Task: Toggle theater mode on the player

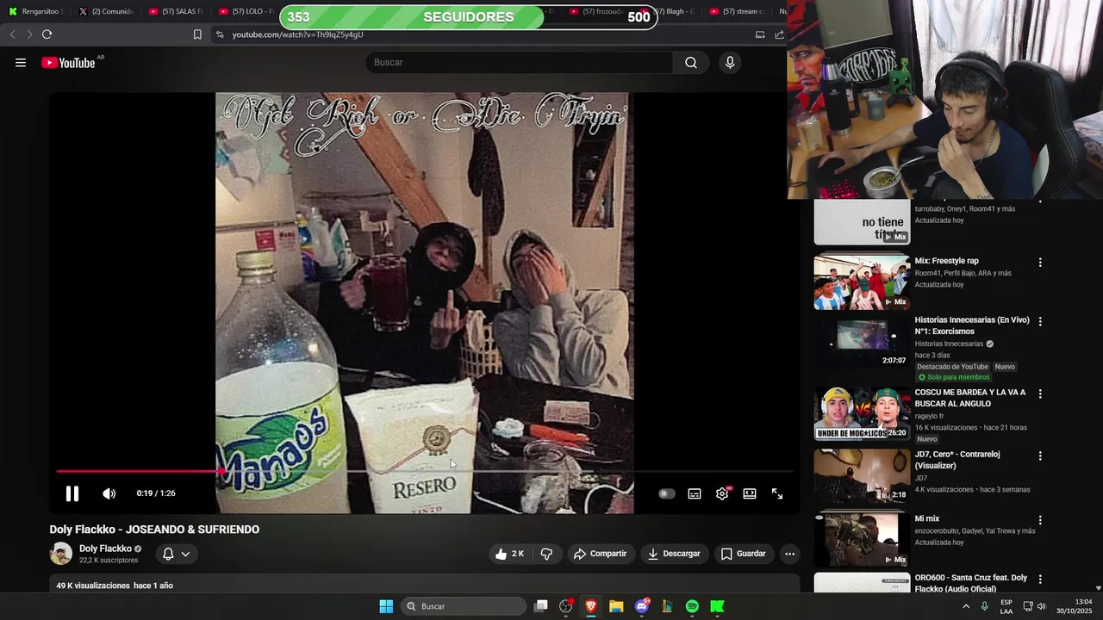Action: coord(750,493)
